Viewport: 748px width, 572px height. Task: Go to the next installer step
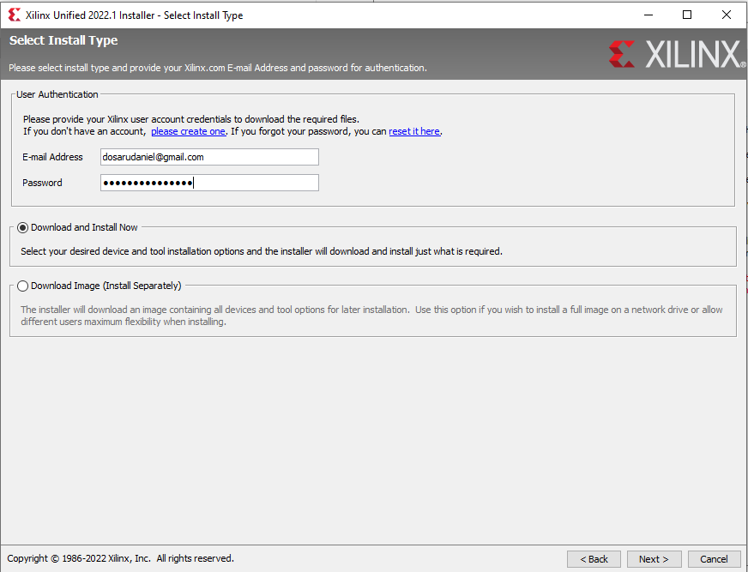[654, 558]
